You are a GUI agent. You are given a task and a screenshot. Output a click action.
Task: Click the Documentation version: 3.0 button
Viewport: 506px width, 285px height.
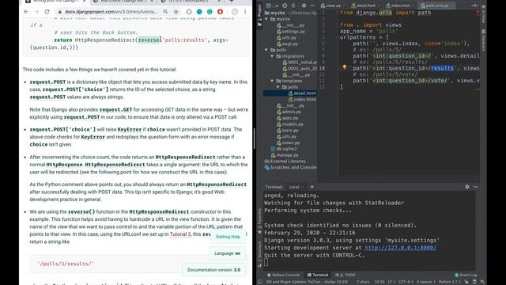pos(213,270)
